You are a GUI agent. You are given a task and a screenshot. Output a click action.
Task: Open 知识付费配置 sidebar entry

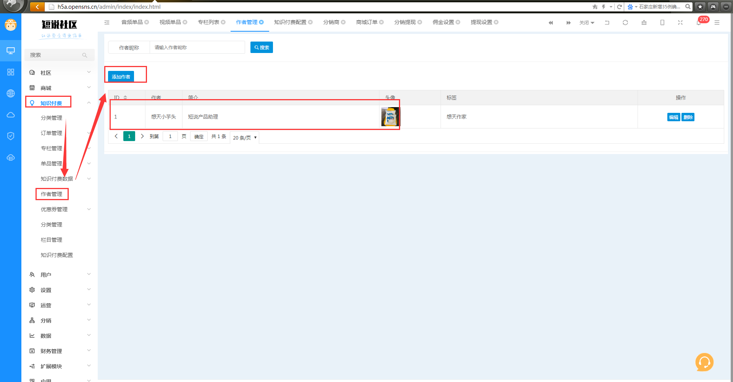pos(57,255)
